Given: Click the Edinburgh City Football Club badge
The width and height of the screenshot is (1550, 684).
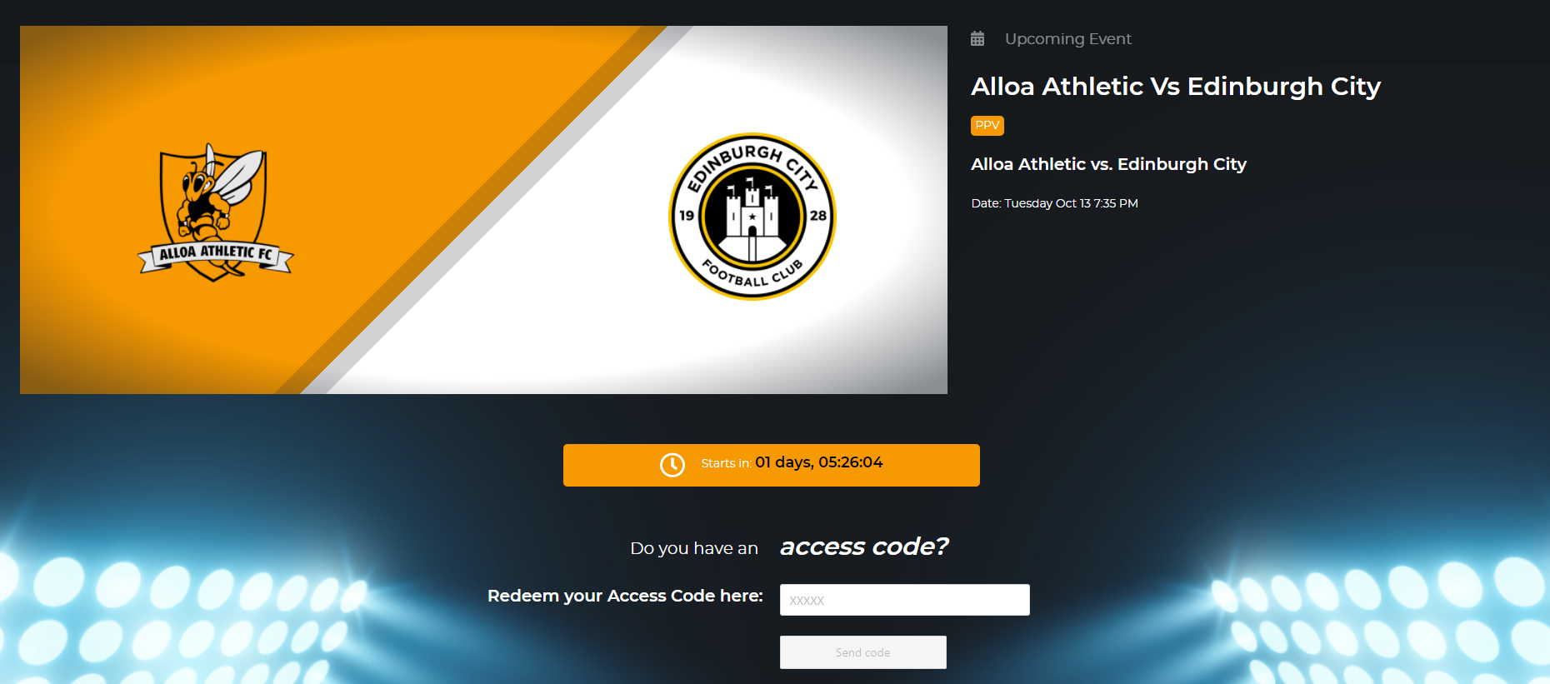Looking at the screenshot, I should (x=752, y=217).
